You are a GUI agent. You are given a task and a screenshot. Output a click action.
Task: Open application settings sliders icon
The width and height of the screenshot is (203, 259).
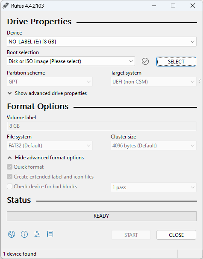tap(37, 234)
